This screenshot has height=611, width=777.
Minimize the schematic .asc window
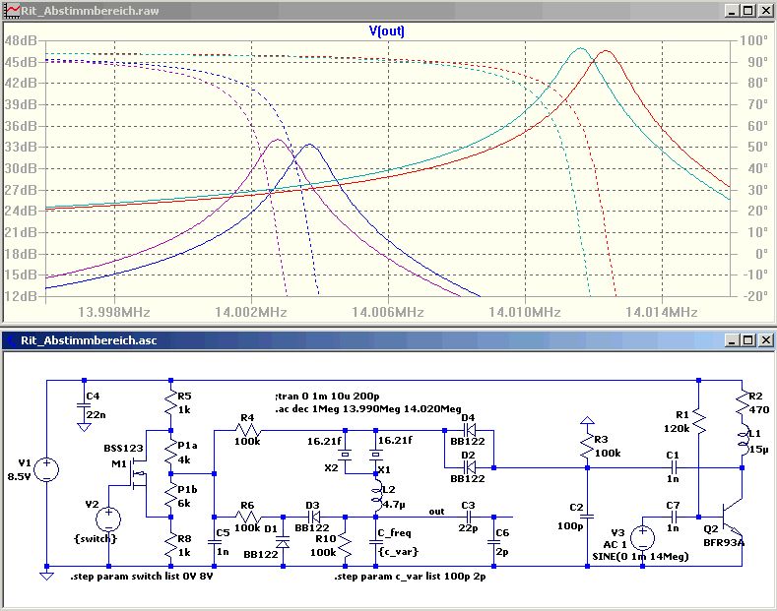(731, 339)
